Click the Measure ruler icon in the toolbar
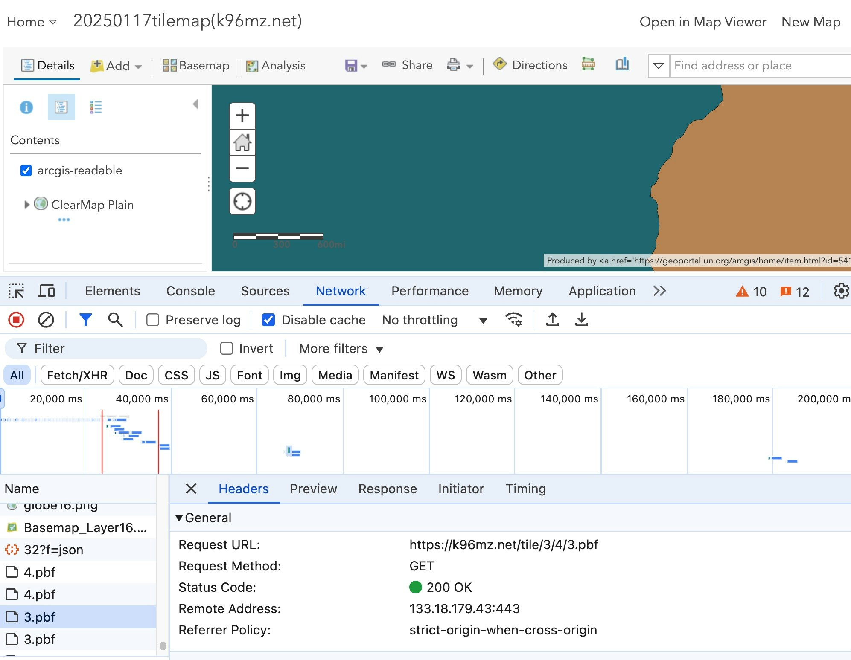 click(588, 65)
